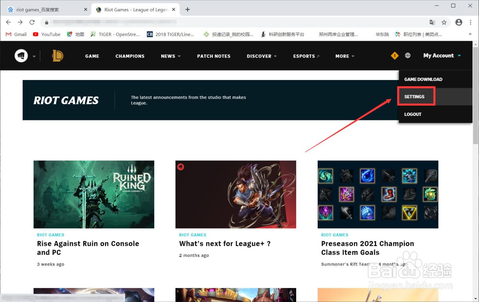This screenshot has width=479, height=302.
Task: Click the Yasuo thumbnail Riot badge icon
Action: 181,167
